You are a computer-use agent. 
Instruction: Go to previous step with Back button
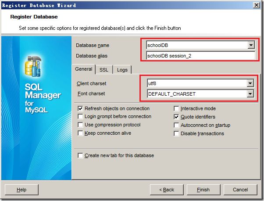tap(167, 190)
